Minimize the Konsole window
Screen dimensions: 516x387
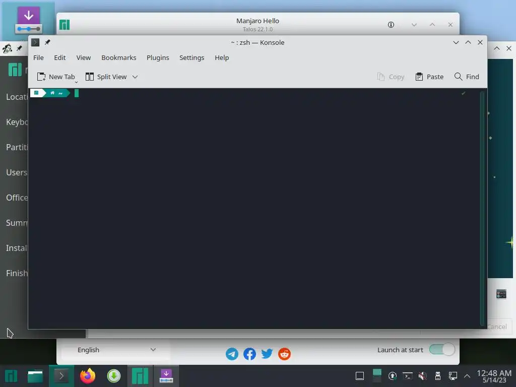coord(456,42)
